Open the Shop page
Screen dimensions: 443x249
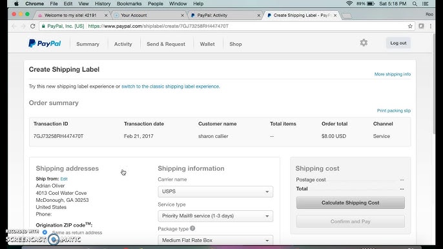tap(236, 44)
